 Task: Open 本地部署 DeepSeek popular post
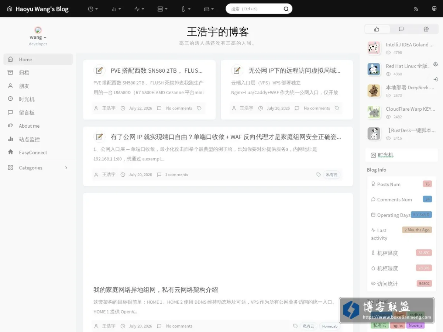[x=410, y=87]
